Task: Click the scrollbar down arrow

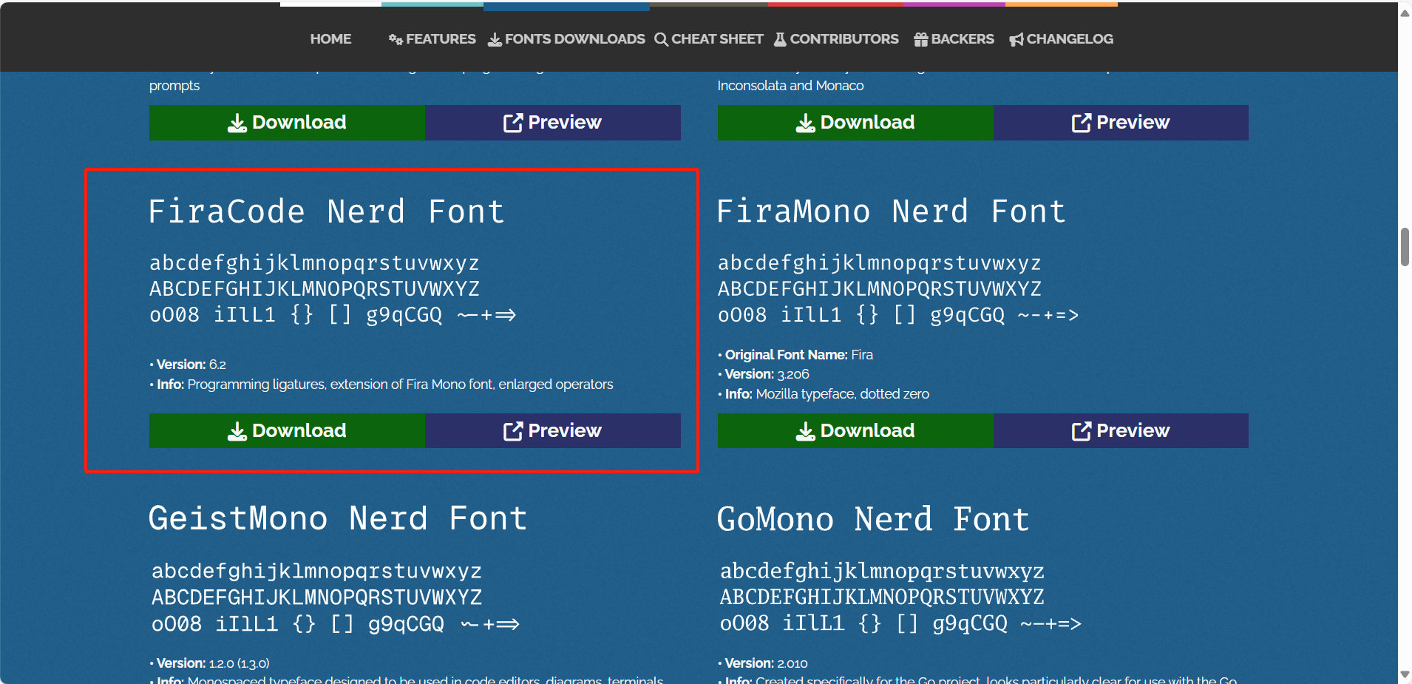Action: point(1405,674)
